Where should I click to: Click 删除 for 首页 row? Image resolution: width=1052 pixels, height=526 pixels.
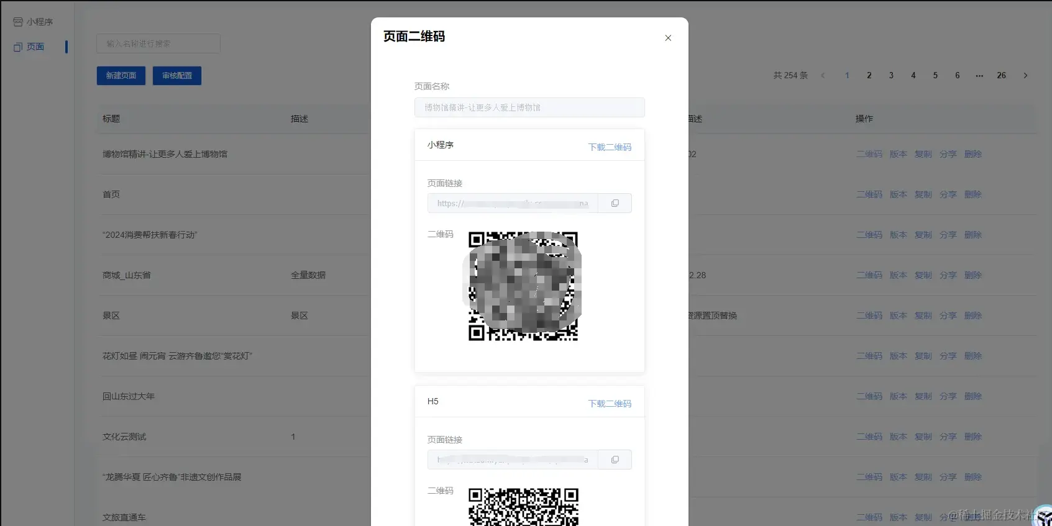973,194
